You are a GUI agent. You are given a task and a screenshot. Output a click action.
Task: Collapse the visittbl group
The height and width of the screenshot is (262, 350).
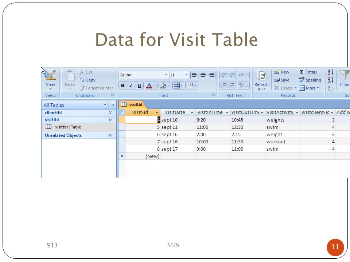coord(110,120)
